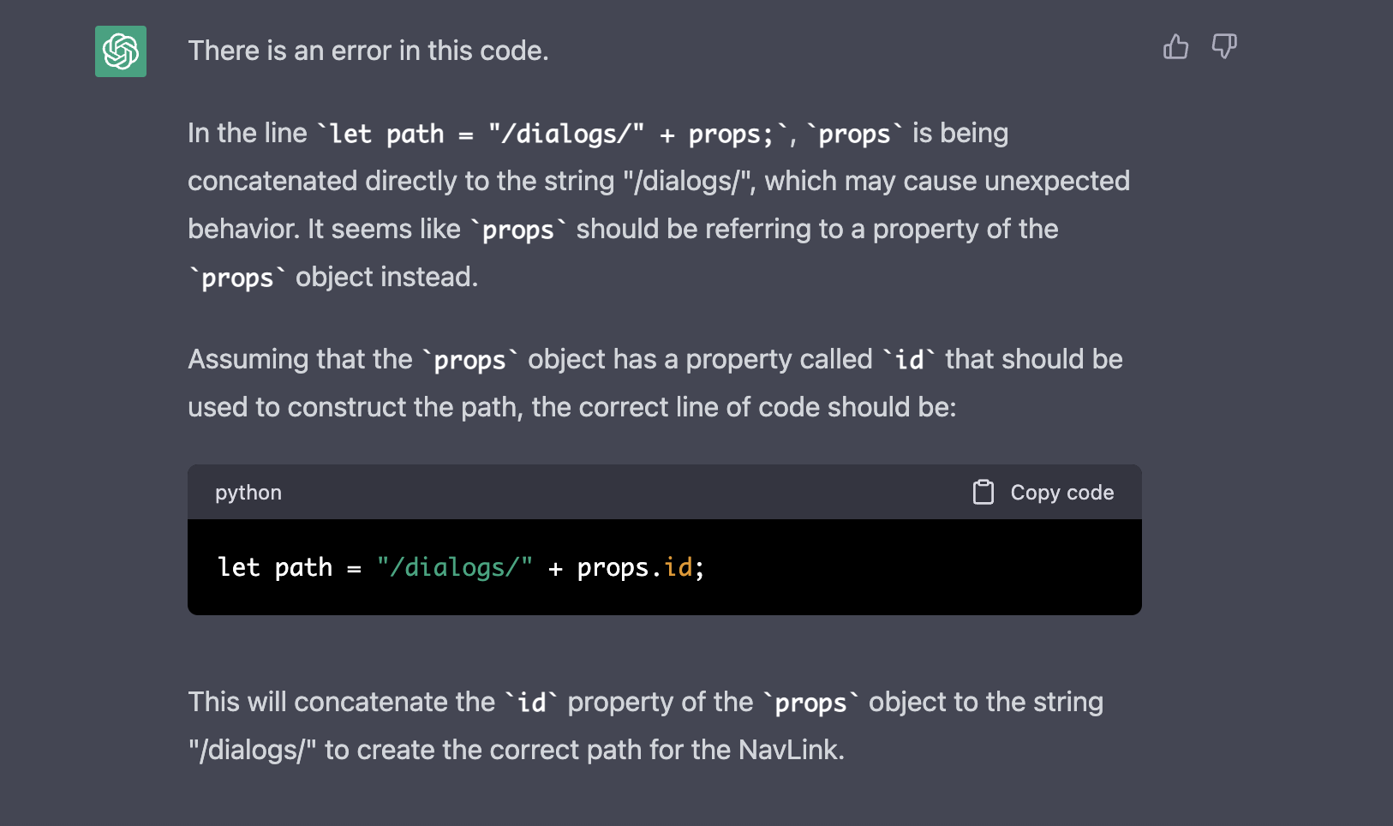Click the word "NavLink" in the last paragraph

click(787, 750)
